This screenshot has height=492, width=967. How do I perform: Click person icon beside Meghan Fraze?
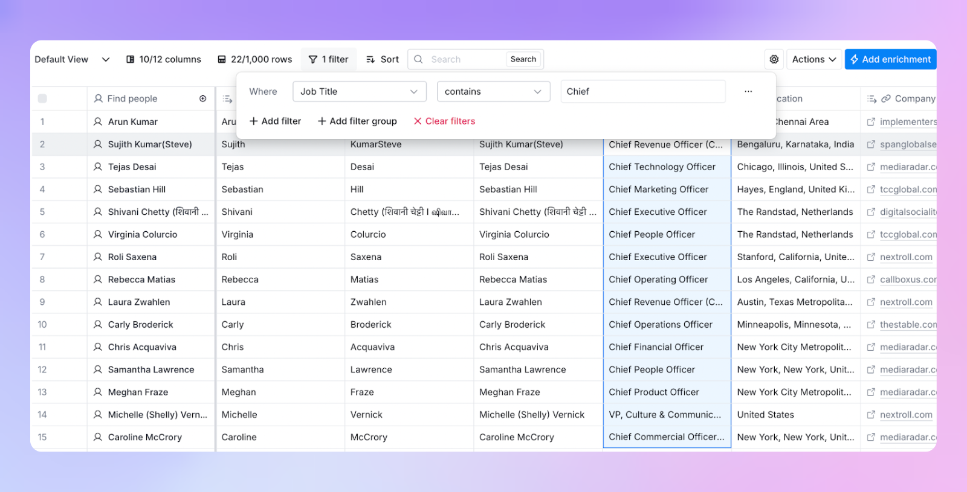[98, 392]
